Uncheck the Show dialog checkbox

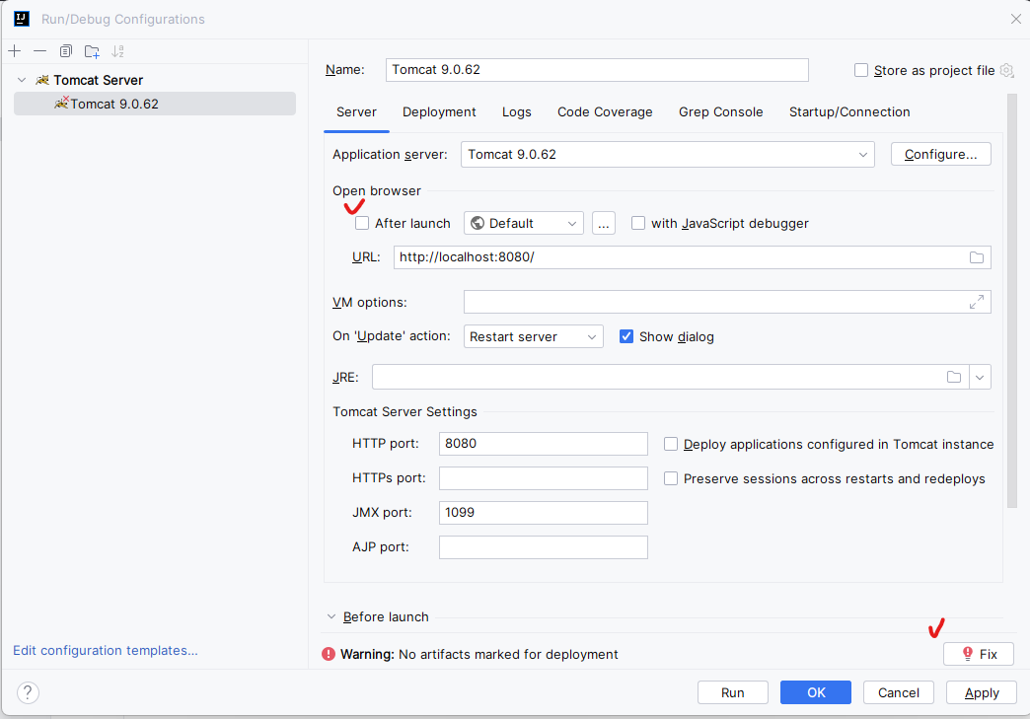(x=626, y=336)
